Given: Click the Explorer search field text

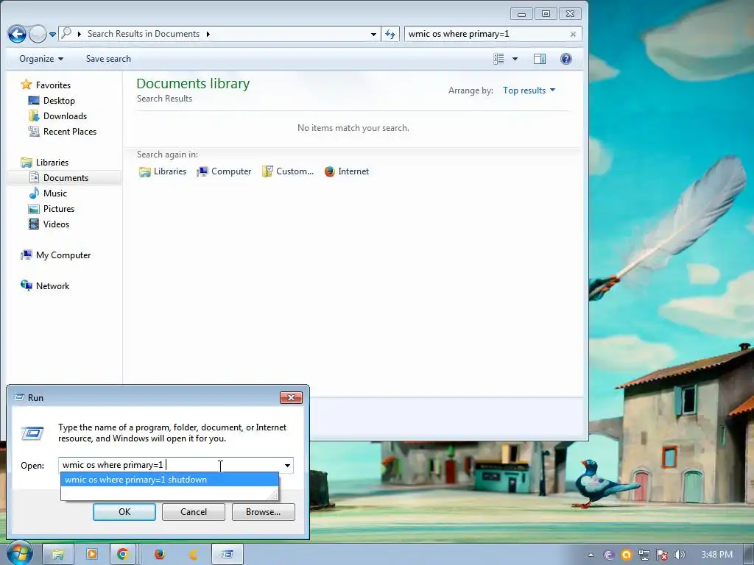Looking at the screenshot, I should [458, 34].
